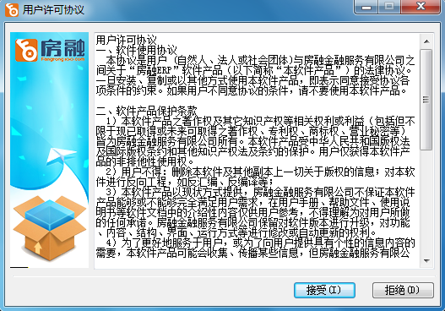Minimize the 用户许可协议 window
The width and height of the screenshot is (445, 311).
point(366,7)
